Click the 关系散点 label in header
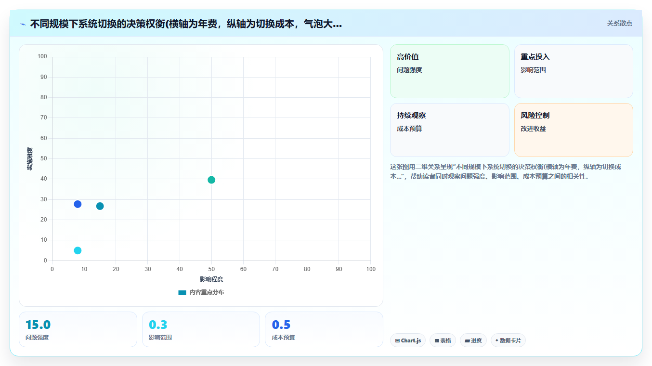652x366 pixels. [x=619, y=23]
